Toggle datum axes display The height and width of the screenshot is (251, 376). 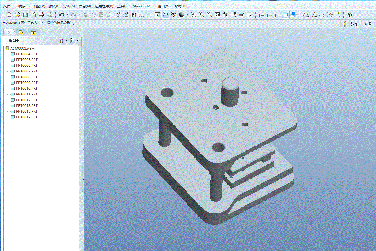pos(314,15)
